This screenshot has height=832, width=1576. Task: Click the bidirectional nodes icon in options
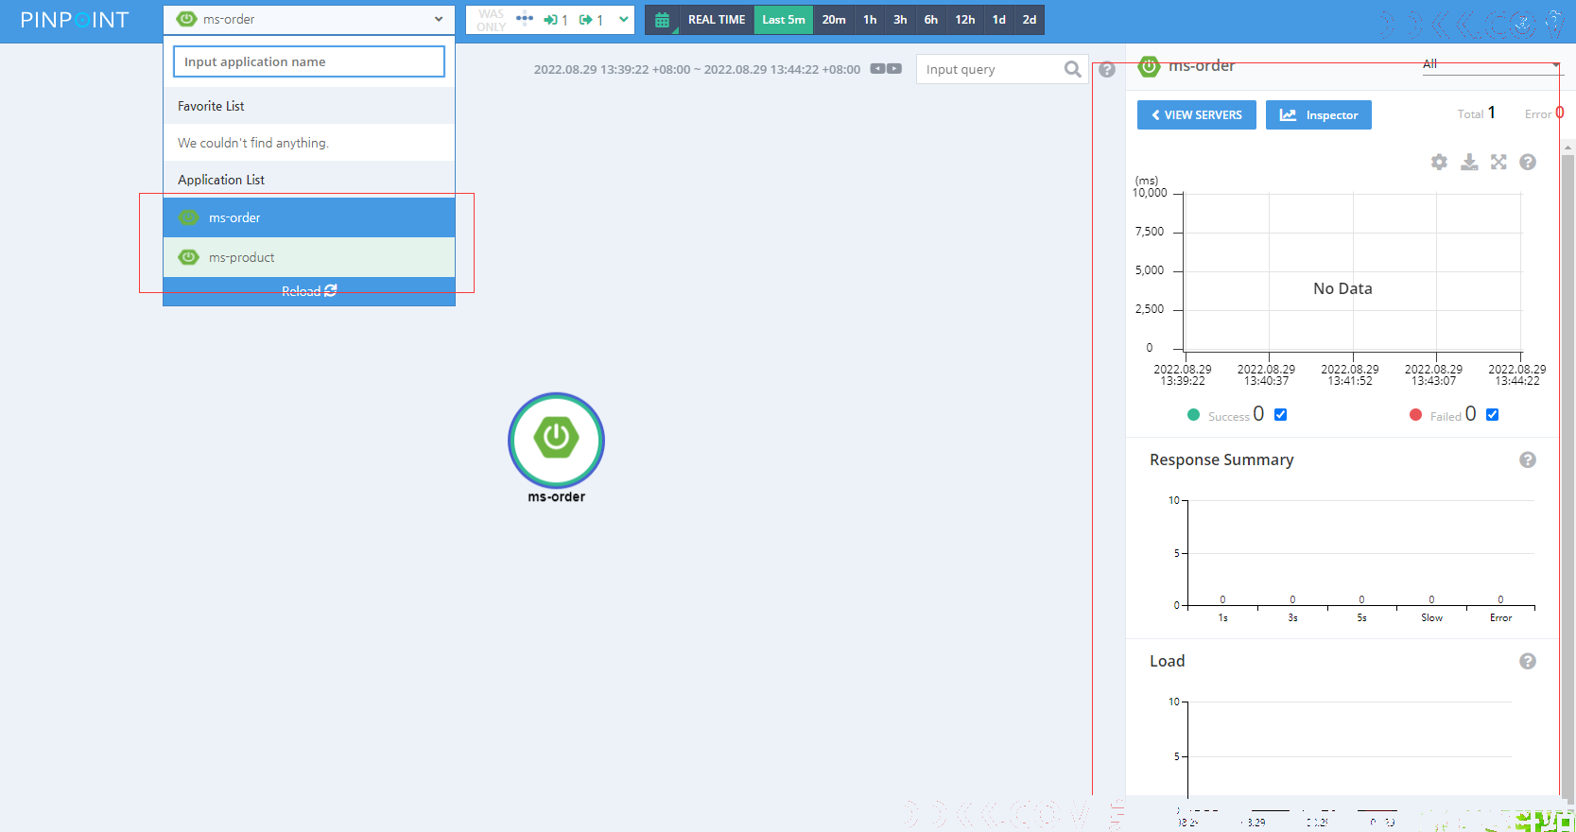pyautogui.click(x=525, y=19)
